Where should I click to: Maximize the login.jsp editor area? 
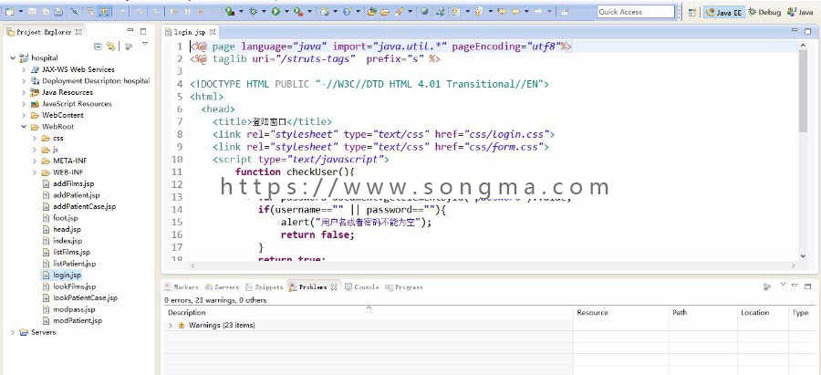point(808,31)
